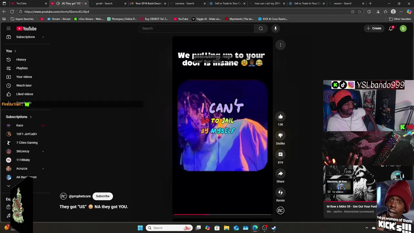Open Steam from taskbar
Viewport: 414px width, 233px height.
coord(274,228)
